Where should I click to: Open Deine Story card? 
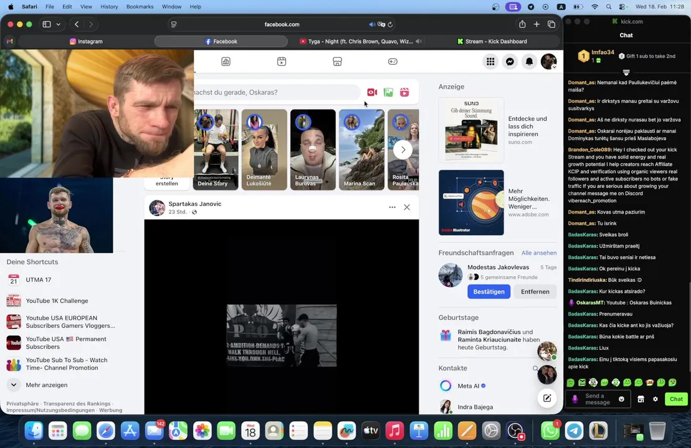(216, 149)
